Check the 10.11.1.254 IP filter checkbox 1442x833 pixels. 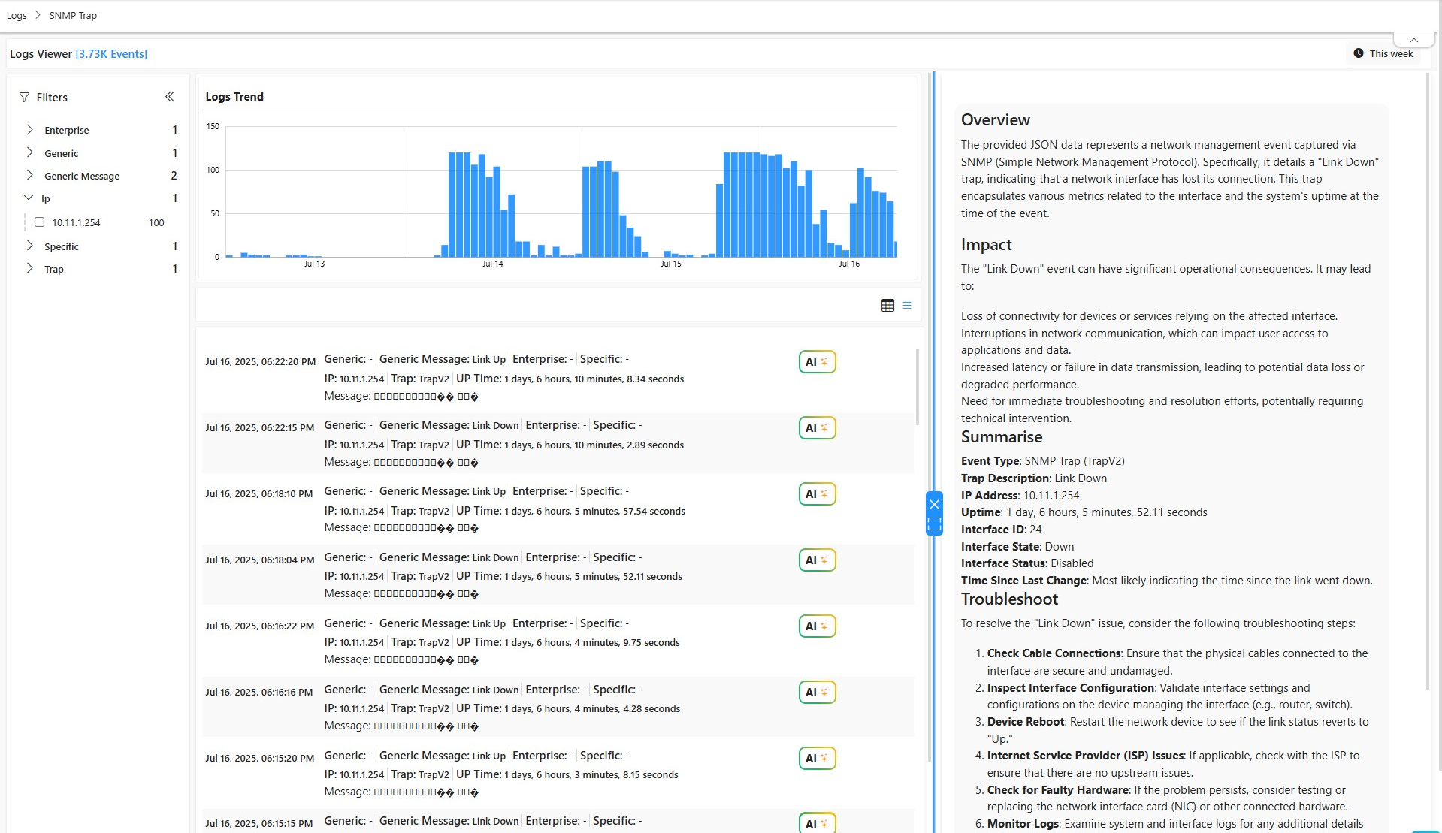point(40,222)
